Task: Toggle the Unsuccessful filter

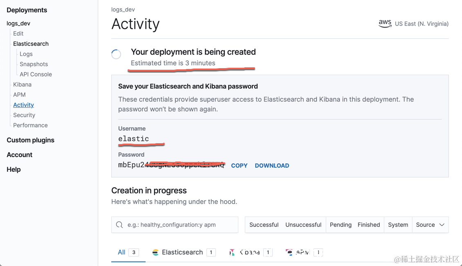Action: pyautogui.click(x=303, y=225)
